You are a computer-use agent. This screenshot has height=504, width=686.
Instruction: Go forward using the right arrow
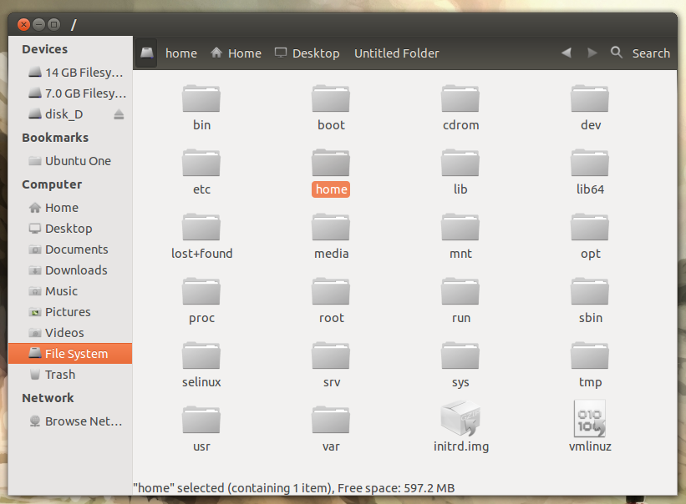coord(592,53)
